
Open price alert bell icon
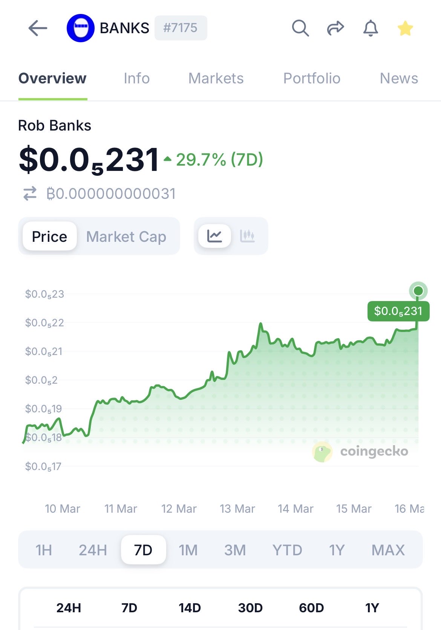371,28
